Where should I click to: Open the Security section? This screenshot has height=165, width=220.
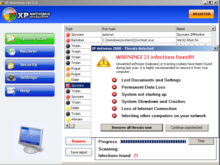30,65
